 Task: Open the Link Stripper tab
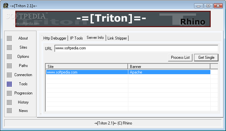point(117,38)
